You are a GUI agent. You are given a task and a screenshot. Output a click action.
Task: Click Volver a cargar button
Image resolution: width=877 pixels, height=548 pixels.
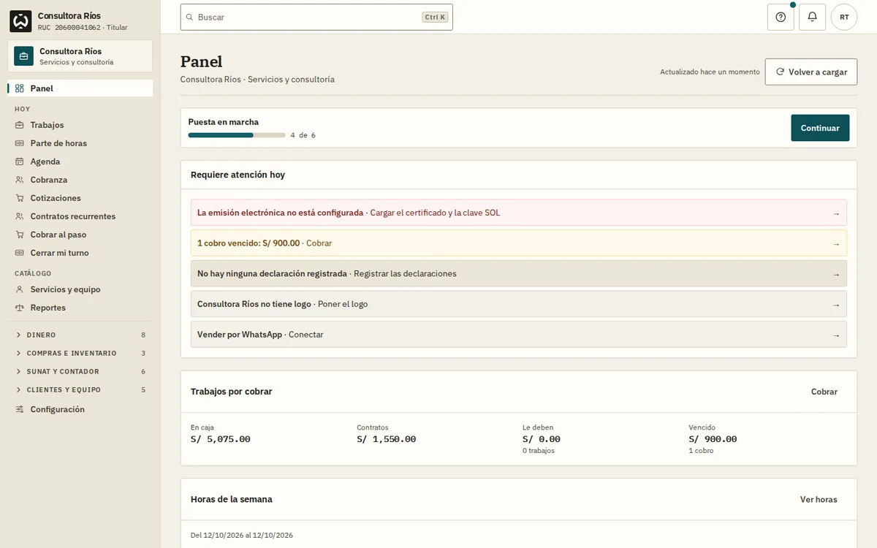(x=811, y=72)
